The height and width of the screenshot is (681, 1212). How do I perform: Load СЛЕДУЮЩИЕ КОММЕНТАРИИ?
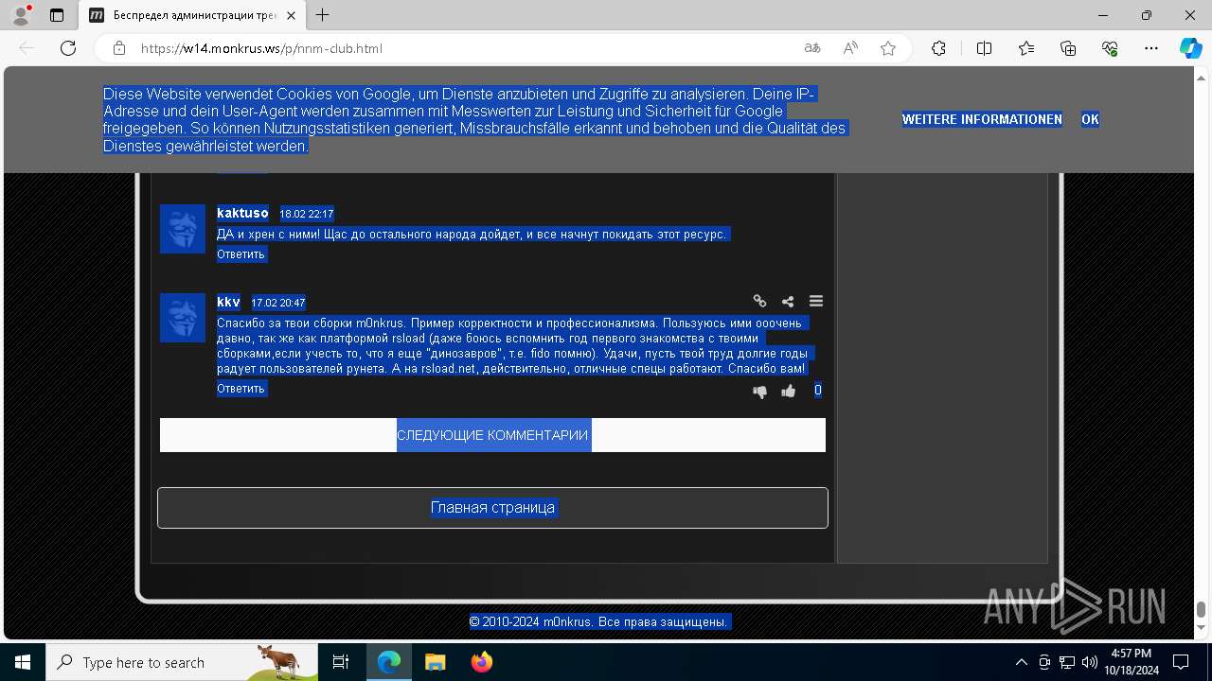pos(492,435)
